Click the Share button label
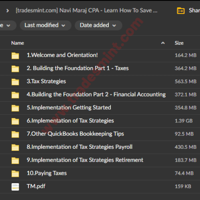The height and width of the screenshot is (200, 200). click(194, 10)
